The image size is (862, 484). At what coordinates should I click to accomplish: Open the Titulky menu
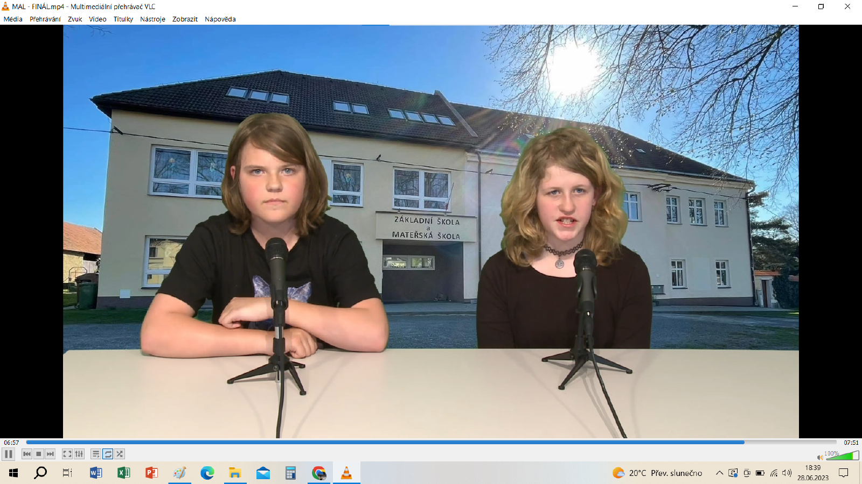(123, 19)
